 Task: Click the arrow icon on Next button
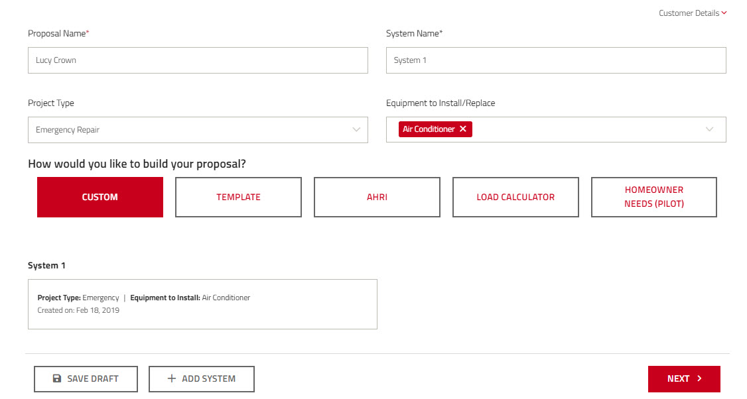(x=699, y=378)
